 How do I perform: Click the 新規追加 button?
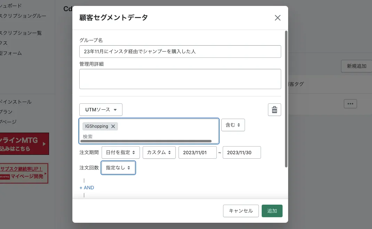coord(356,66)
